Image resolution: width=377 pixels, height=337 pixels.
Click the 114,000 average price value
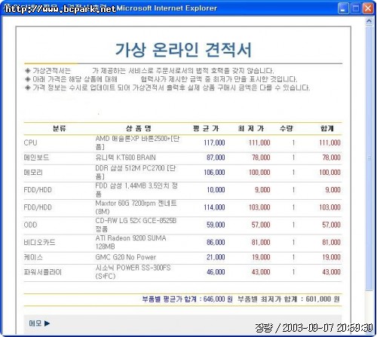point(214,207)
